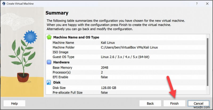The height and width of the screenshot is (110, 213).
Task: Click the Disk section icon
Action: 49,82
